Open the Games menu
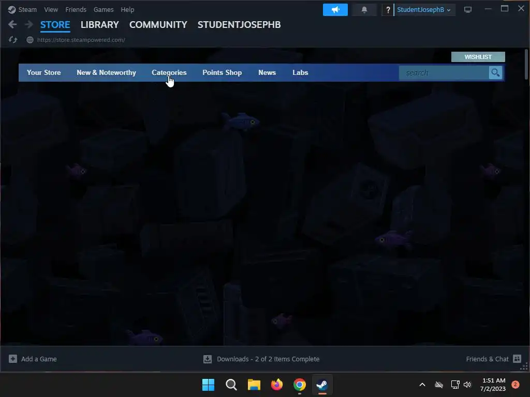530x397 pixels. point(104,9)
